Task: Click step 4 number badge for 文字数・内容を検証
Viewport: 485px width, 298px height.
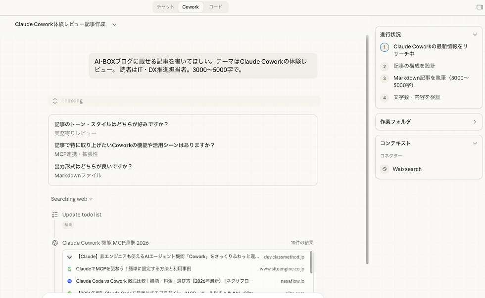Action: click(x=385, y=98)
